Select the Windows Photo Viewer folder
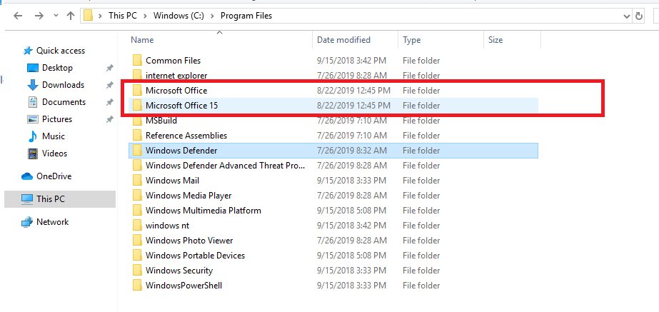Screen dimensions: 659x312 333,241
